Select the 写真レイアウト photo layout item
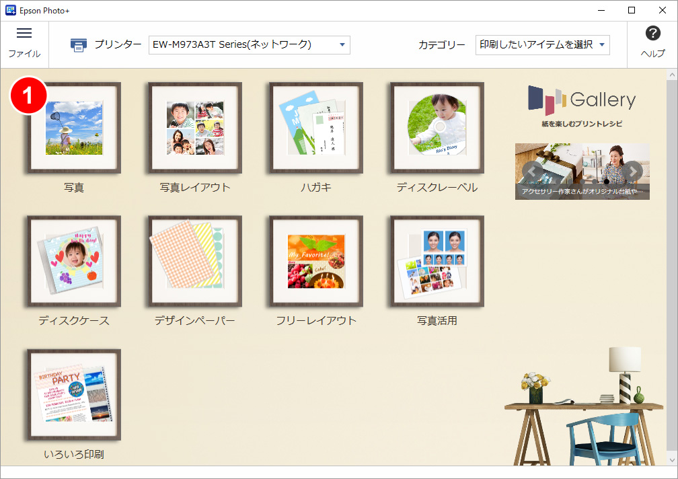 [x=195, y=128]
